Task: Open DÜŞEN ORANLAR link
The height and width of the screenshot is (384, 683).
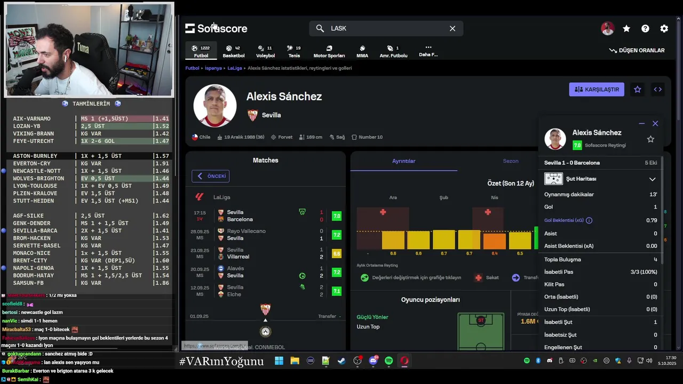Action: 637,50
